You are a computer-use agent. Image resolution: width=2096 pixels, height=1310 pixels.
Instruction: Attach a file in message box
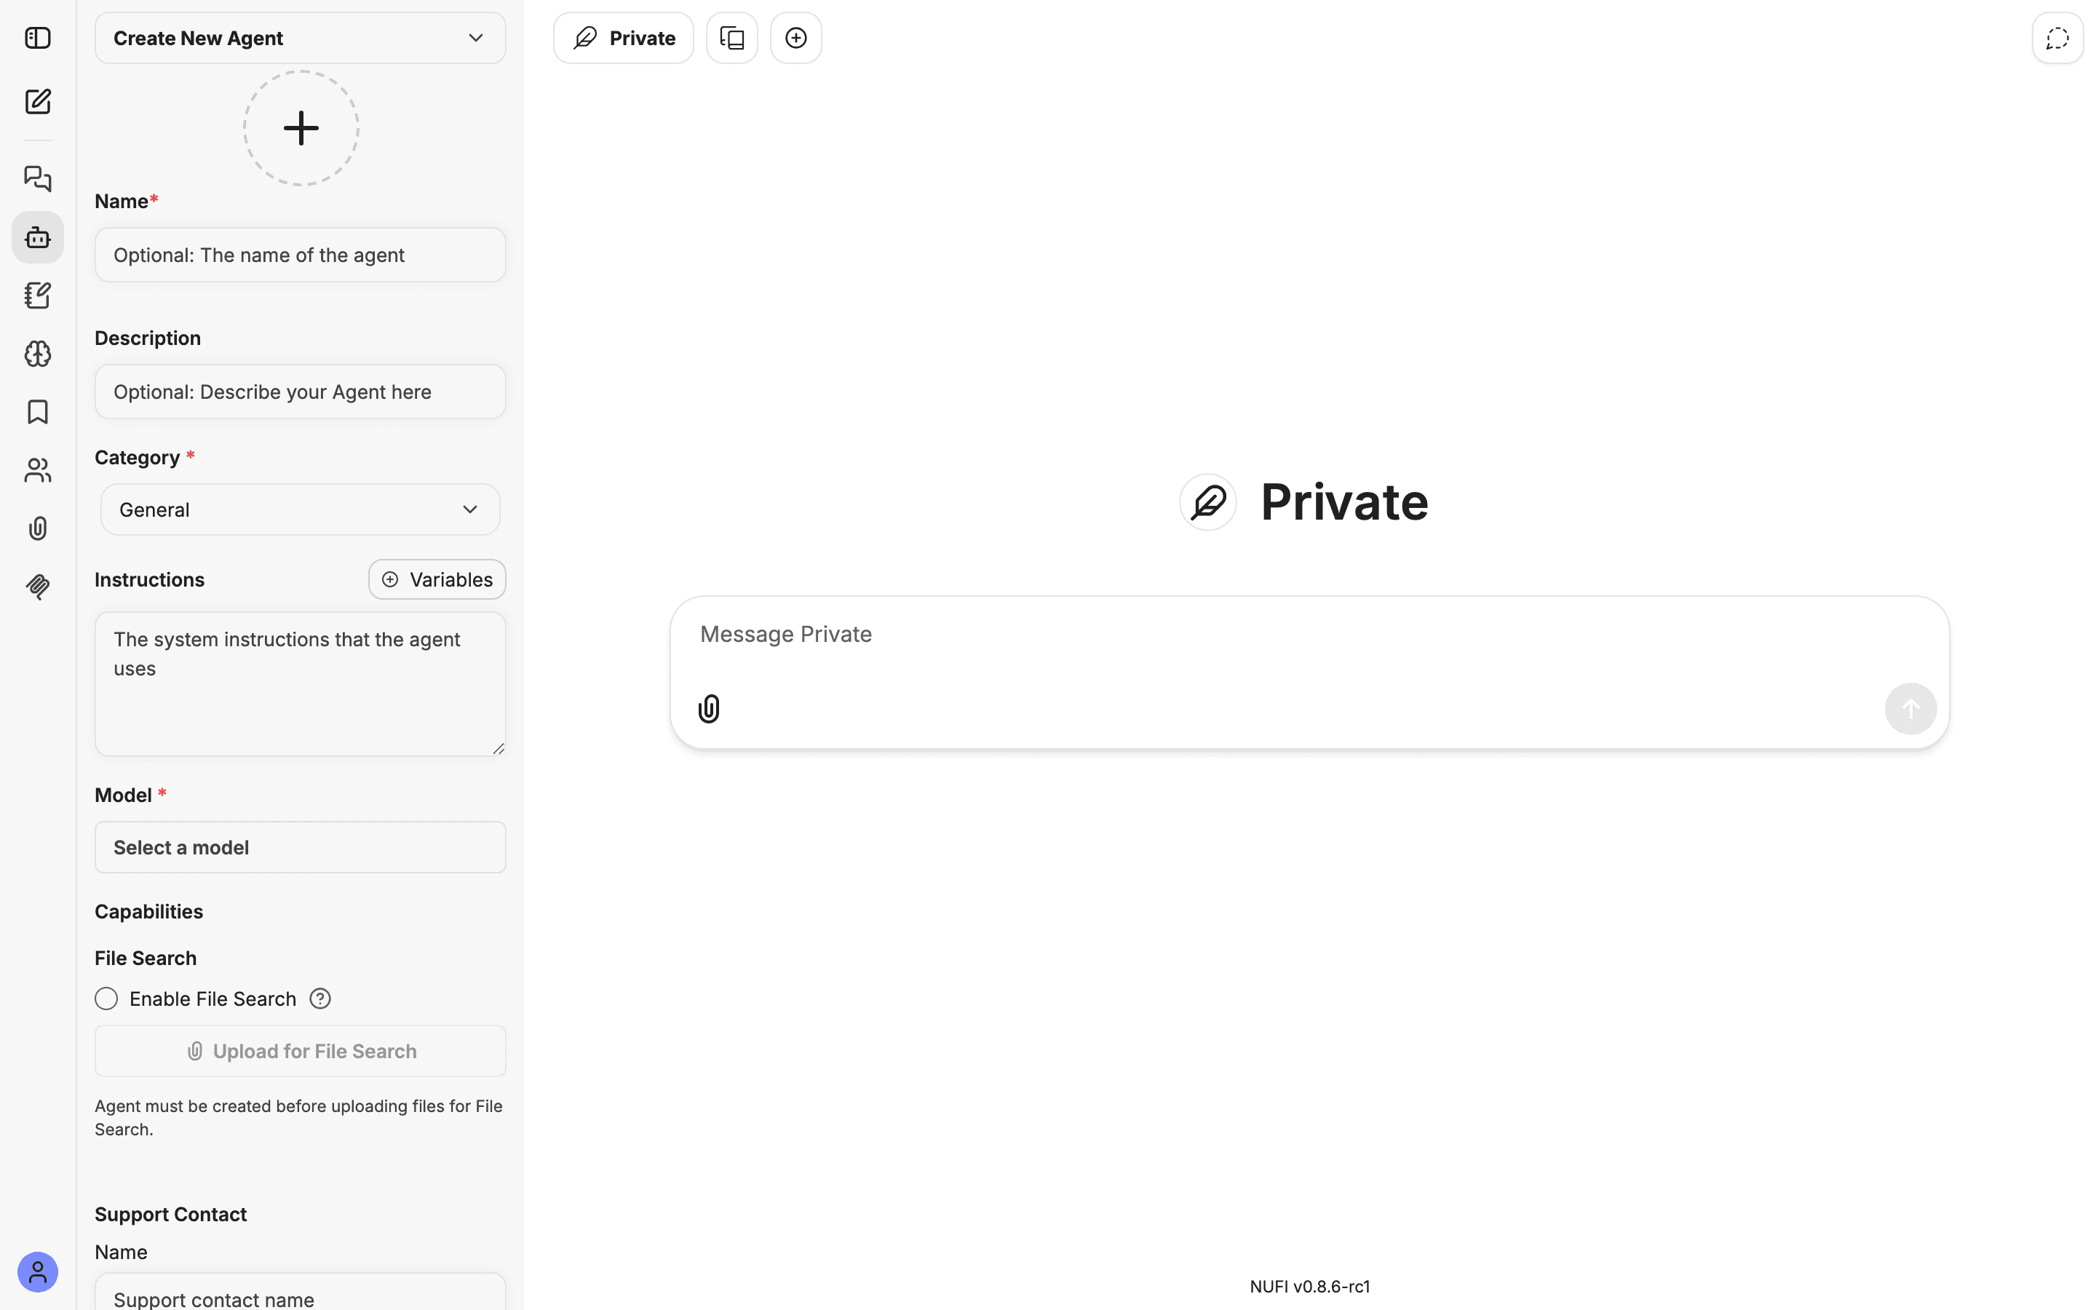pos(708,709)
